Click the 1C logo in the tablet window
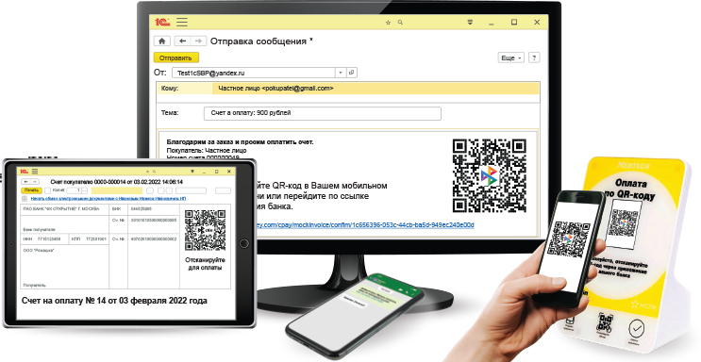 24,172
